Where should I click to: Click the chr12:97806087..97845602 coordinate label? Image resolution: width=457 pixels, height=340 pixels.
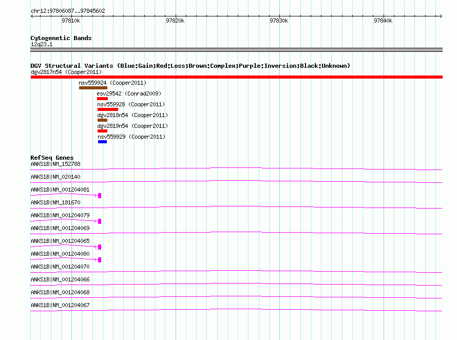pyautogui.click(x=68, y=11)
